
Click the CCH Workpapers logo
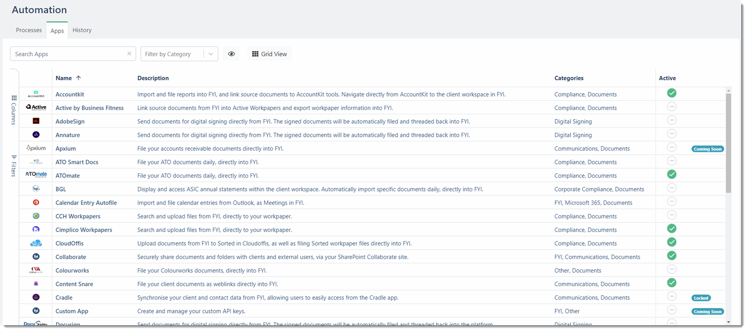[36, 216]
